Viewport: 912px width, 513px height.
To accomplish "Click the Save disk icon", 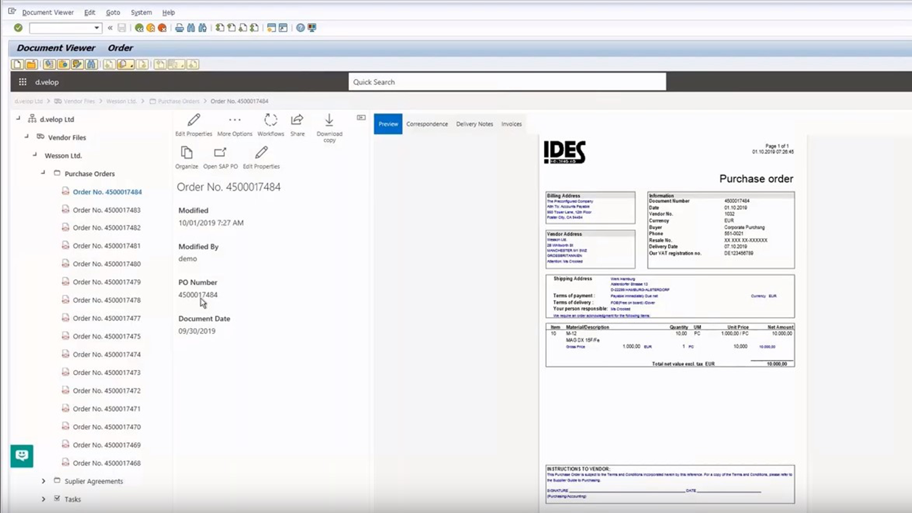I will point(122,28).
